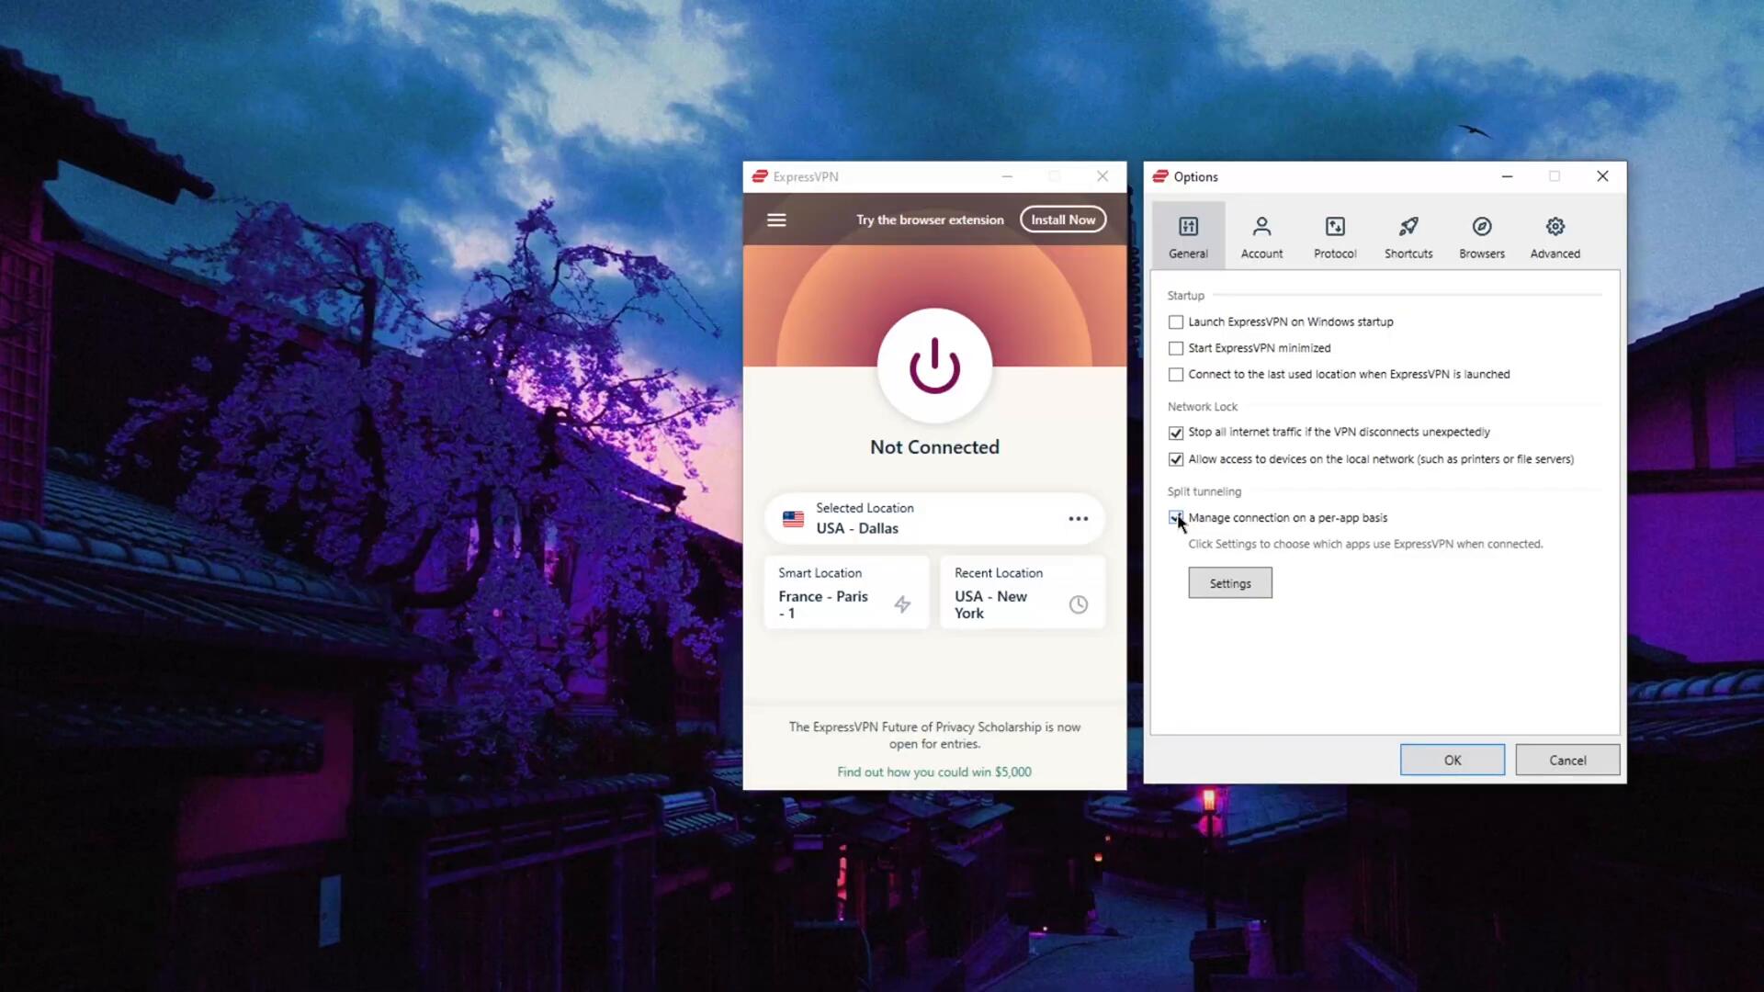
Task: Open the Shortcuts tab with rocket icon
Action: 1408,236
